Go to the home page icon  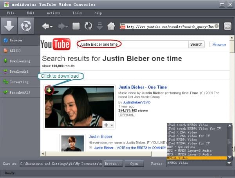111,26
